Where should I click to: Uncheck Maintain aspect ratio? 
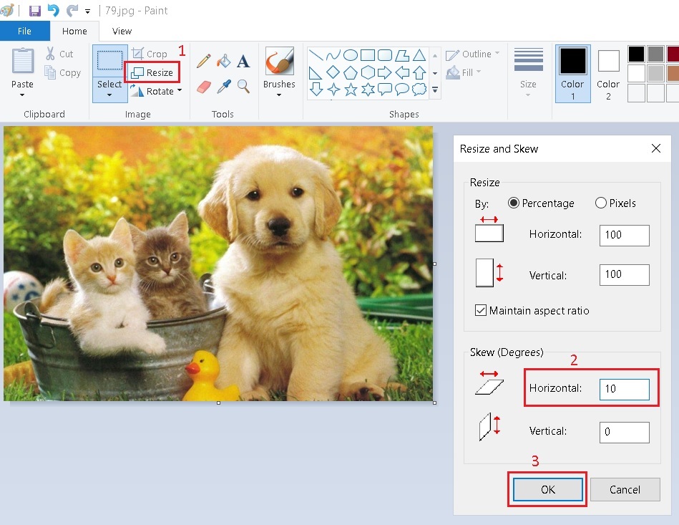pyautogui.click(x=482, y=310)
